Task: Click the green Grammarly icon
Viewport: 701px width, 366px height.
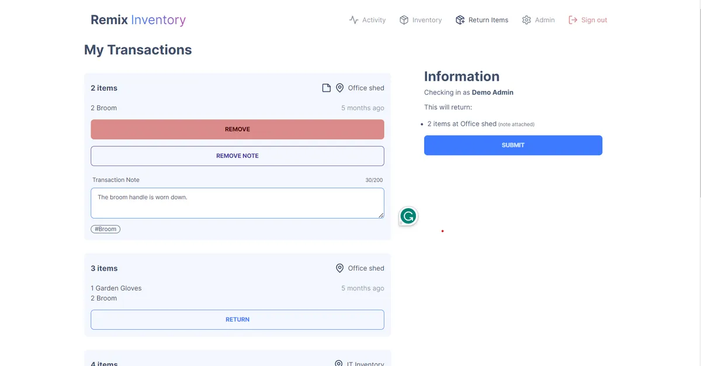Action: click(408, 216)
